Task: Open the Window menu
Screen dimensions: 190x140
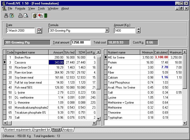Action: tap(53, 8)
